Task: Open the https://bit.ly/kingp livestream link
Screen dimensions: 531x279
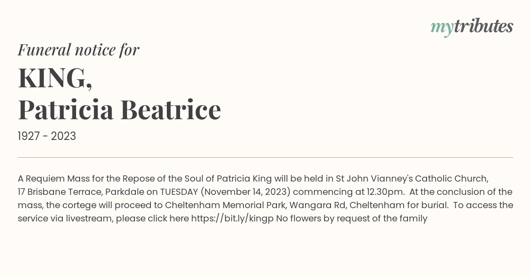Action: (232, 218)
